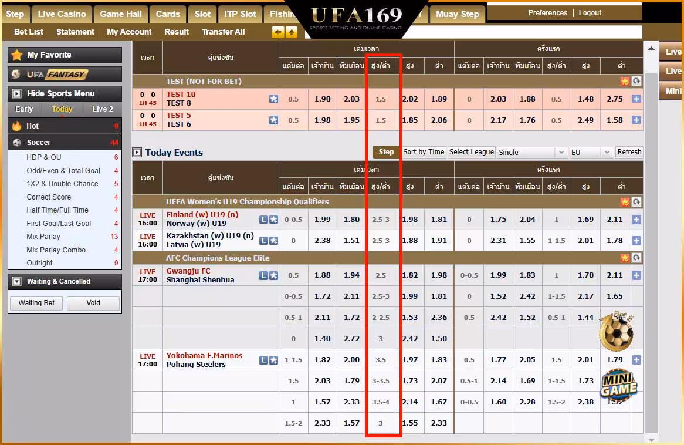Refresh UEFA Women's U19 league odds icon
The width and height of the screenshot is (684, 445).
tap(636, 201)
